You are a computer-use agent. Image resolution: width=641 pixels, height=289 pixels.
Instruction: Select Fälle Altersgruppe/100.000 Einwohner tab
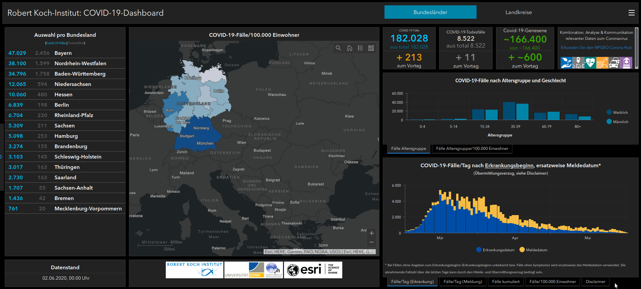tap(472, 149)
